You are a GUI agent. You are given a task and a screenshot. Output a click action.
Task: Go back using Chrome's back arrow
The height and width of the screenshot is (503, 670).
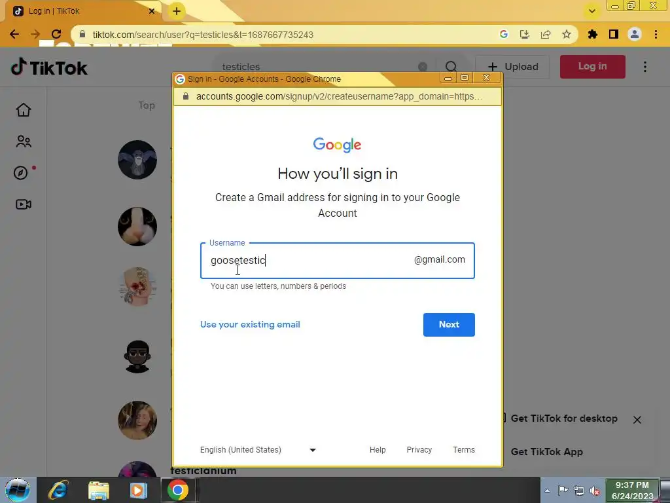click(14, 34)
